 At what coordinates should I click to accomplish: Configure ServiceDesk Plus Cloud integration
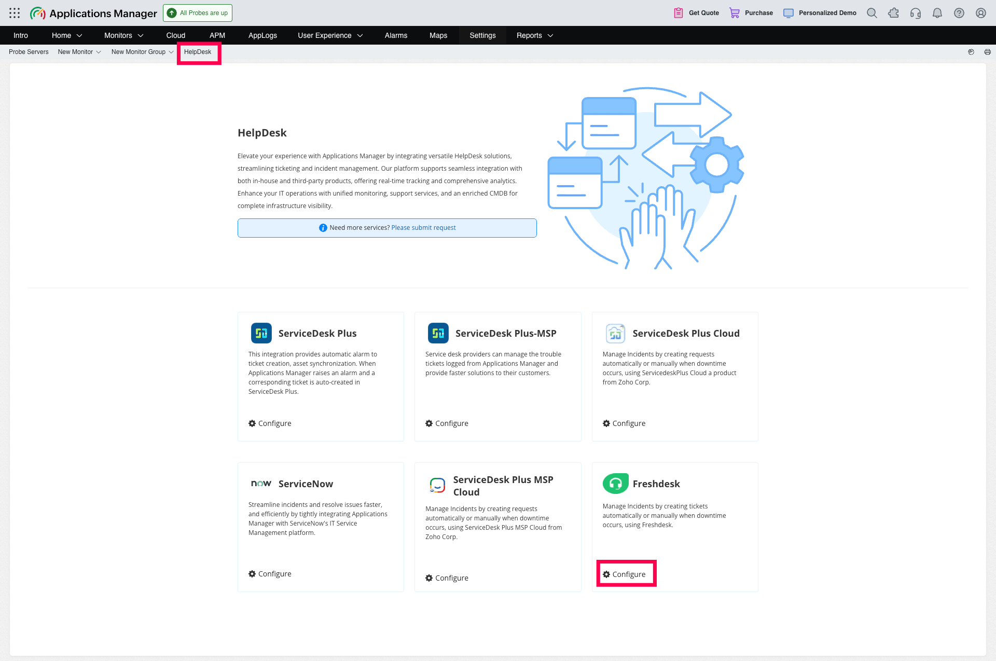(x=624, y=423)
